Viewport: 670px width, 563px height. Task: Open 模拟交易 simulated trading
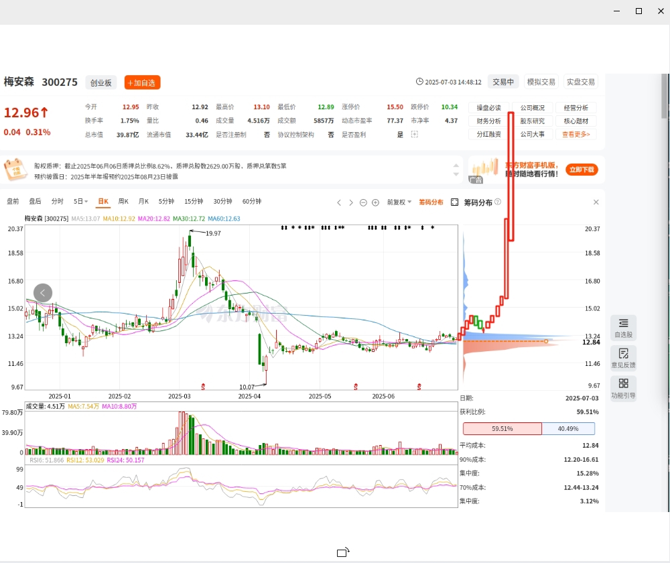tap(541, 82)
